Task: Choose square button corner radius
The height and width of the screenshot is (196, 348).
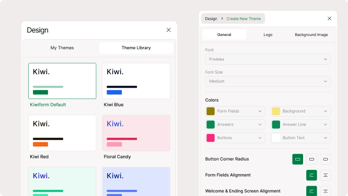Action: point(298,159)
